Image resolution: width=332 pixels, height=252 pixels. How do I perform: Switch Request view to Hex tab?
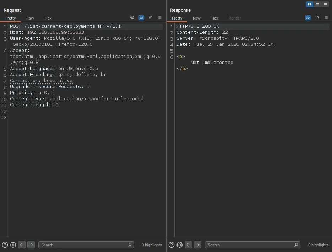[x=48, y=18]
